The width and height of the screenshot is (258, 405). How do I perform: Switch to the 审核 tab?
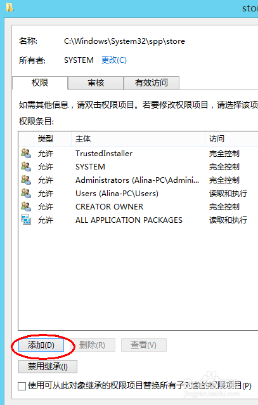point(96,83)
